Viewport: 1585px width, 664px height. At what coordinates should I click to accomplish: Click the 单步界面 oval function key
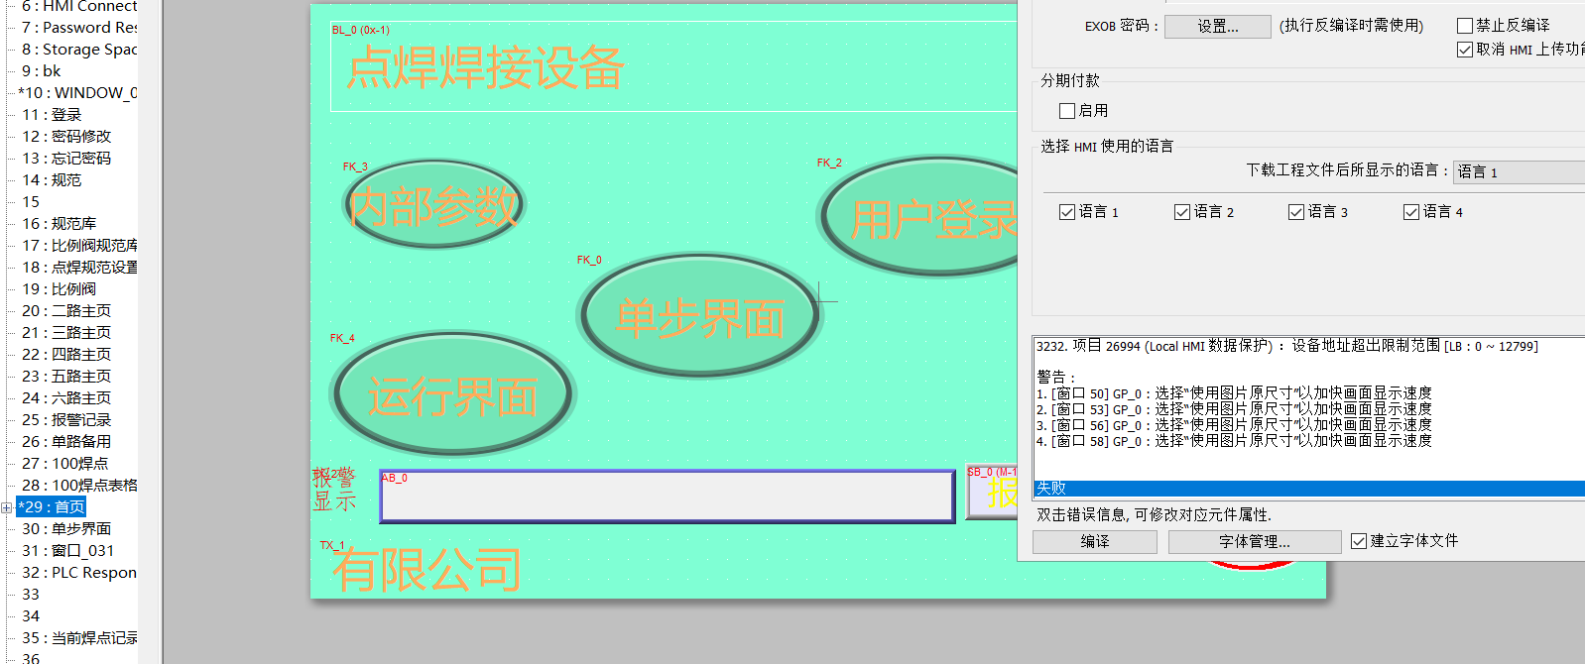tap(700, 317)
